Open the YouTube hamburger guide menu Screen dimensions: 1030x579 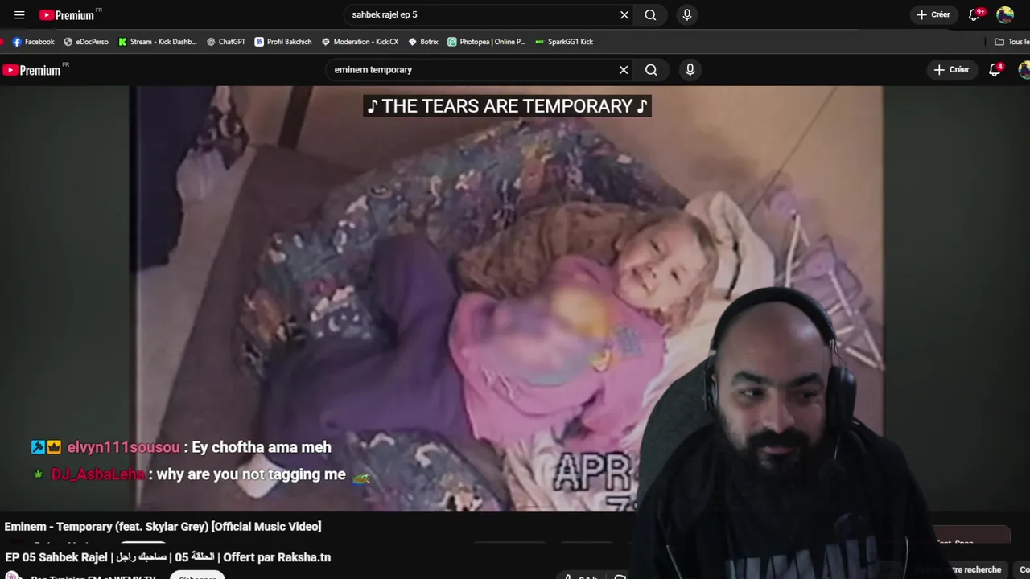[x=19, y=14]
